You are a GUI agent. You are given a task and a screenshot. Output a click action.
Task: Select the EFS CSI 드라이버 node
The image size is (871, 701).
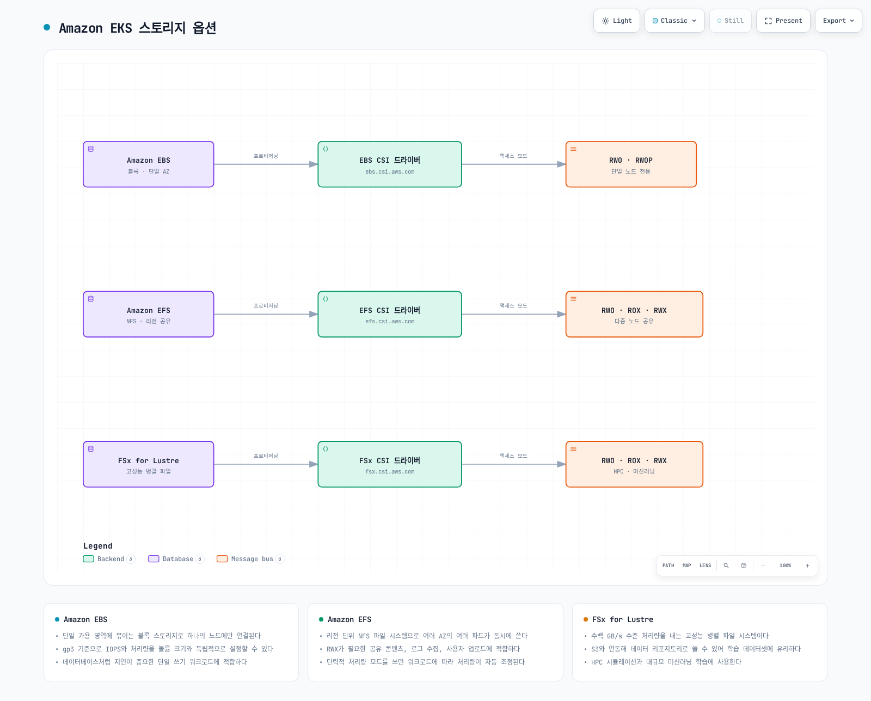coord(390,314)
